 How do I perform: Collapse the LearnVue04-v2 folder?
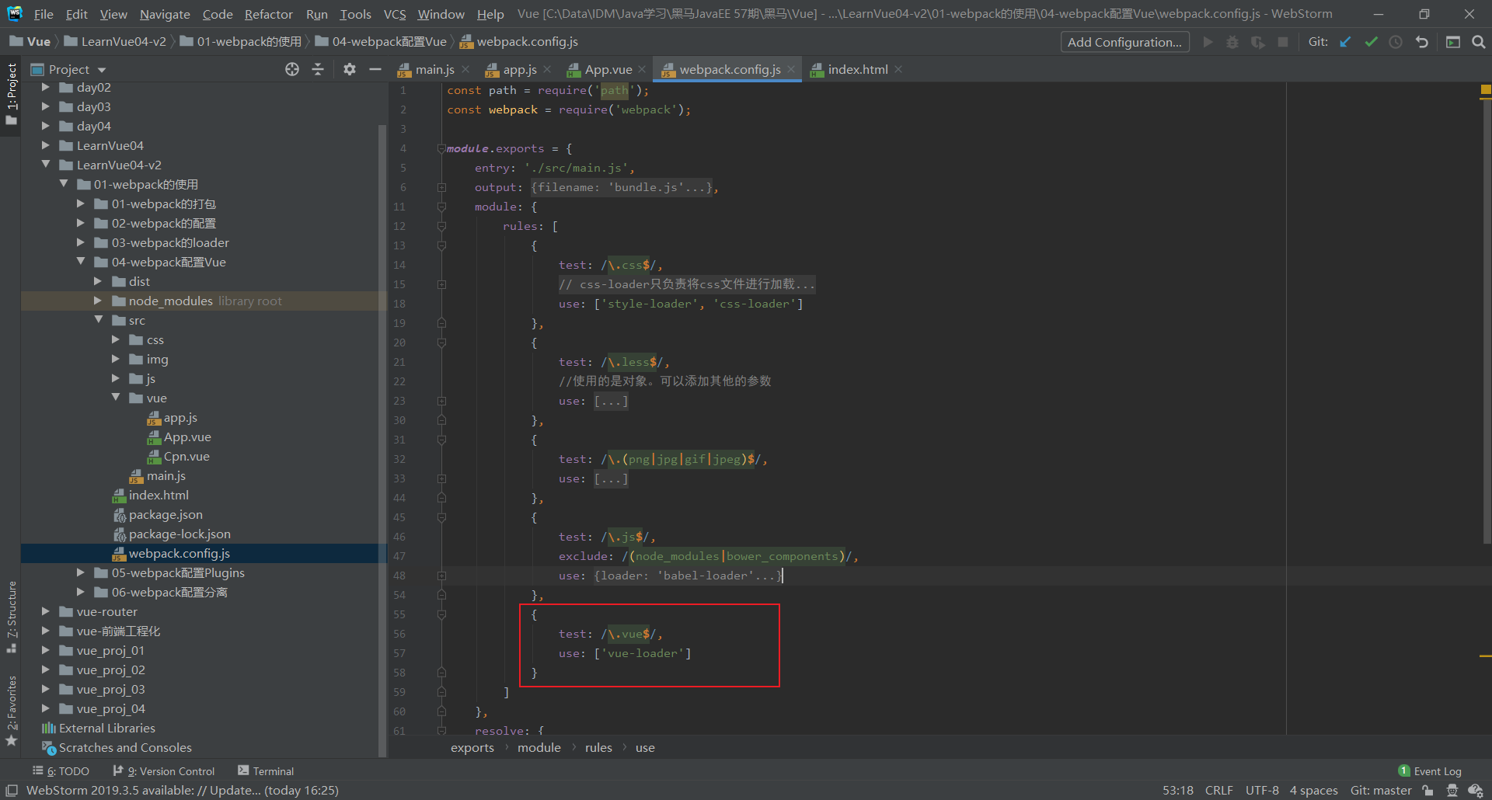(45, 165)
